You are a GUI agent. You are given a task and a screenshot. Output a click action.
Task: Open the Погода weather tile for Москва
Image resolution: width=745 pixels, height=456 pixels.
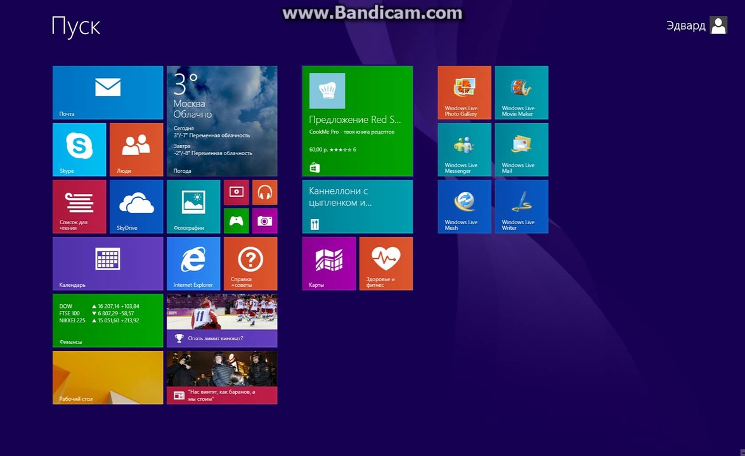(222, 121)
